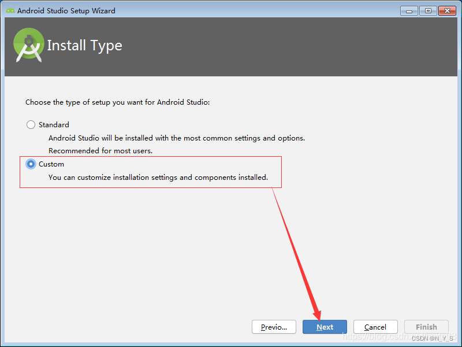Minimize the Setup Wizard window
This screenshot has height=347, width=462.
click(x=409, y=11)
